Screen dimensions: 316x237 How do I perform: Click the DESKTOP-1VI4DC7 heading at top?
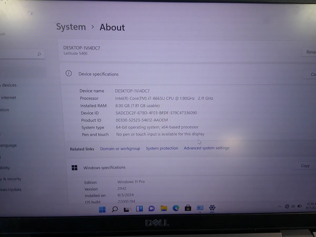[82, 48]
